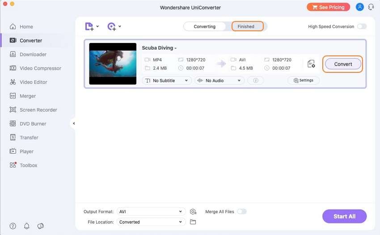380x235 pixels.
Task: Click the Transfer sidebar icon
Action: [13, 137]
